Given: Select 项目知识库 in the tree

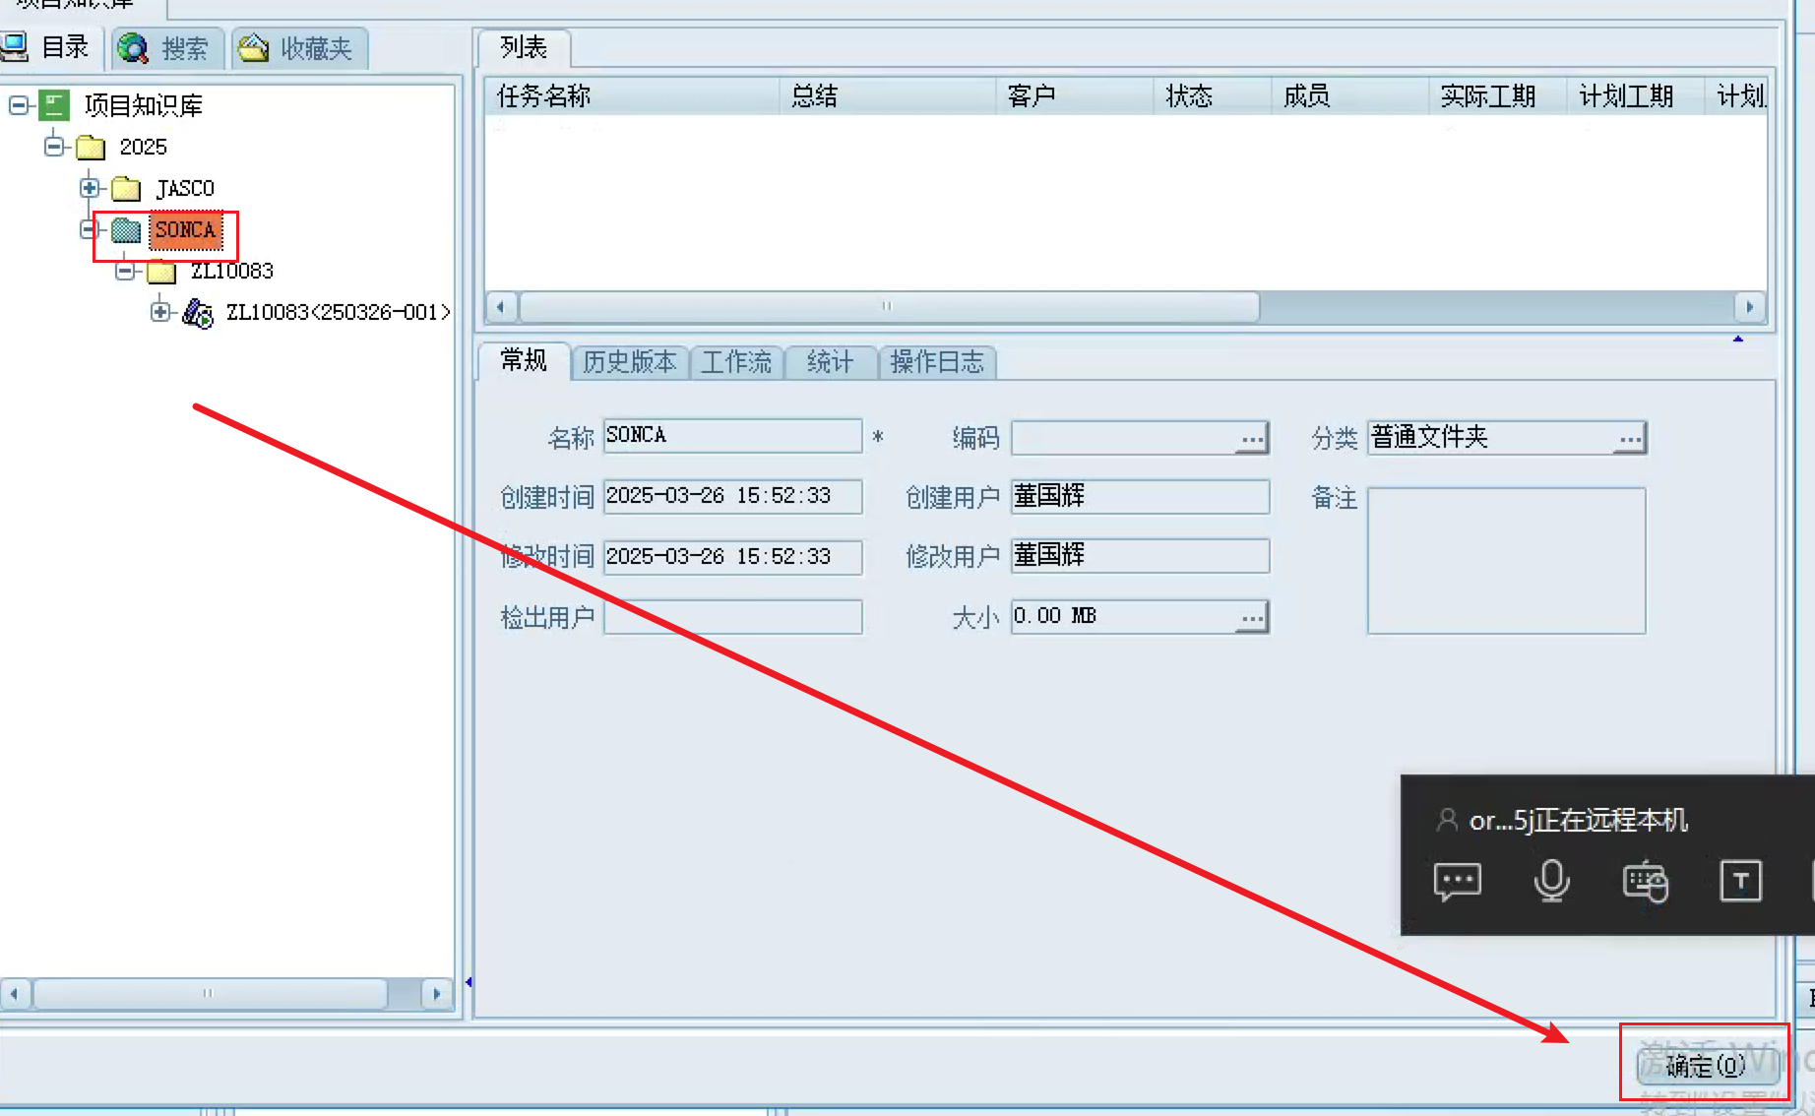Looking at the screenshot, I should coord(144,105).
